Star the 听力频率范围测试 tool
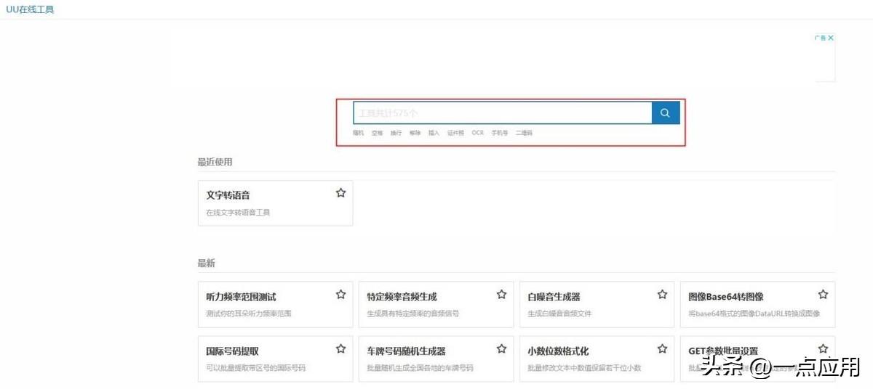The width and height of the screenshot is (873, 389). click(x=340, y=295)
